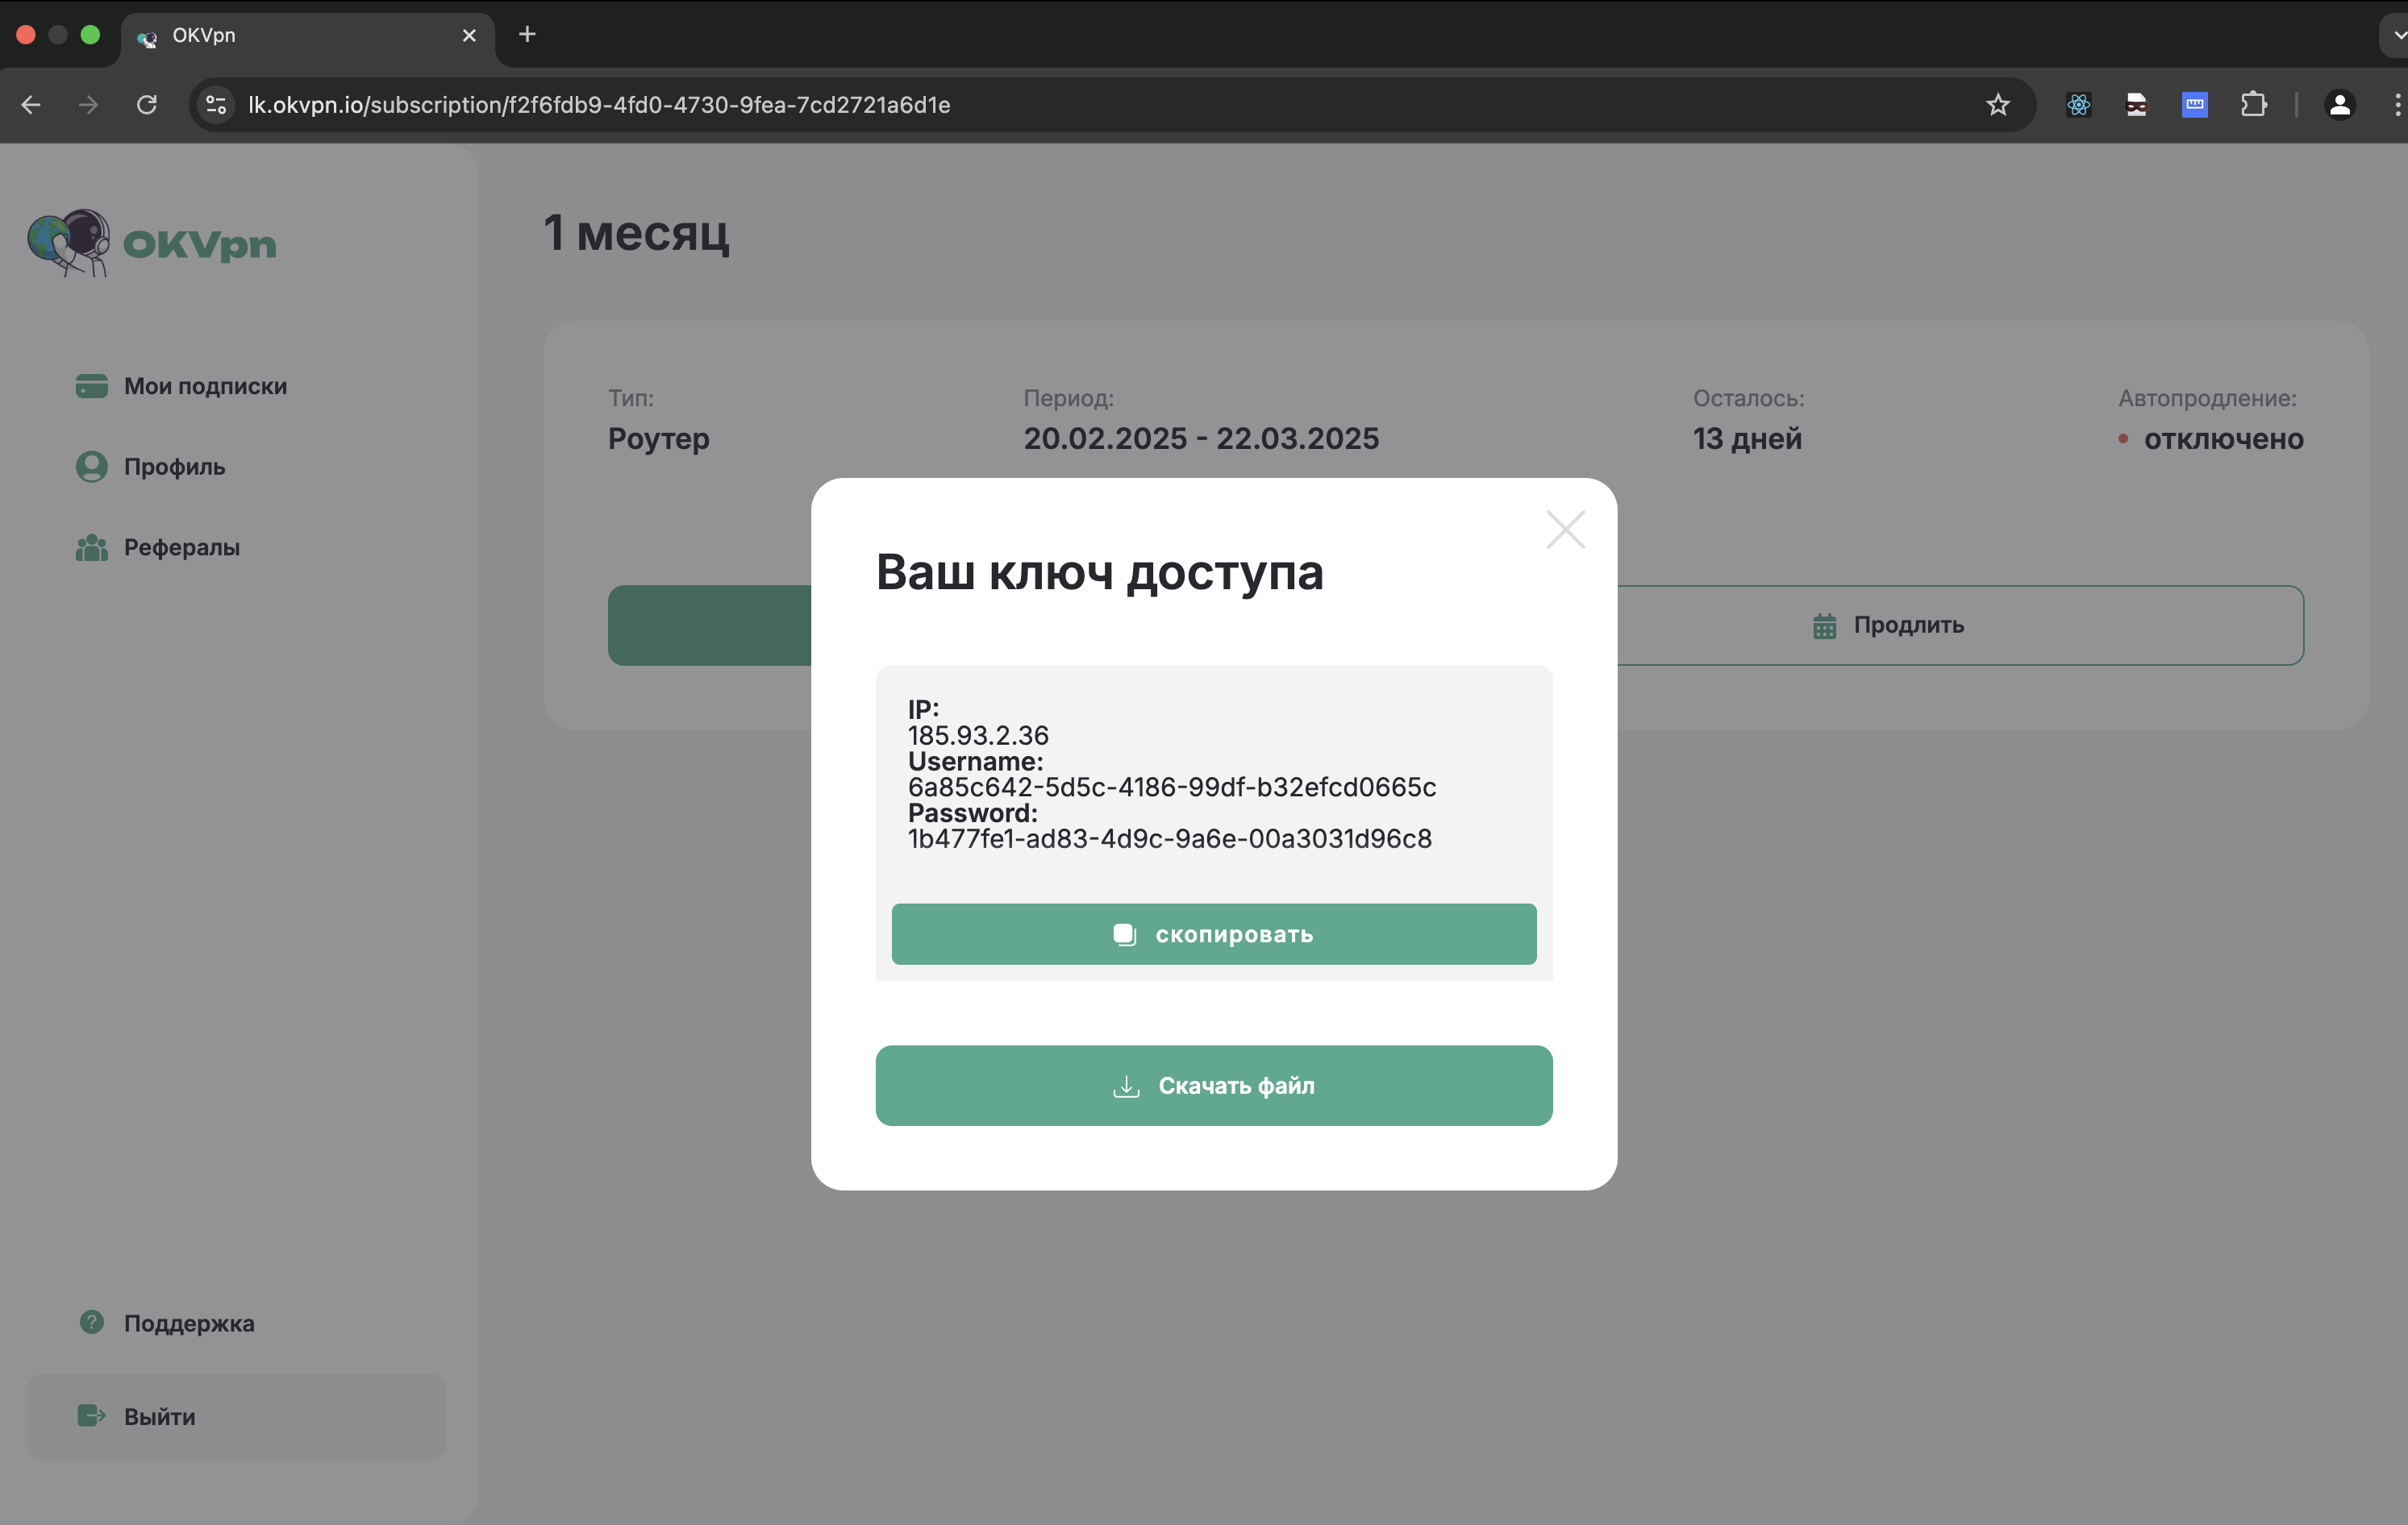
Task: Click the calendar icon on Продлить button
Action: [1826, 625]
